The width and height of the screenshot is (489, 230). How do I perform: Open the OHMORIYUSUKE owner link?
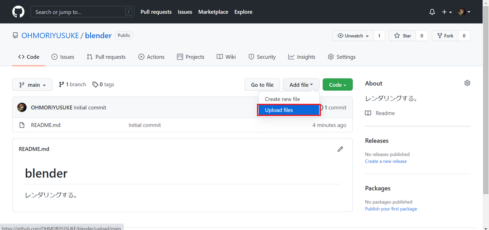tap(50, 35)
